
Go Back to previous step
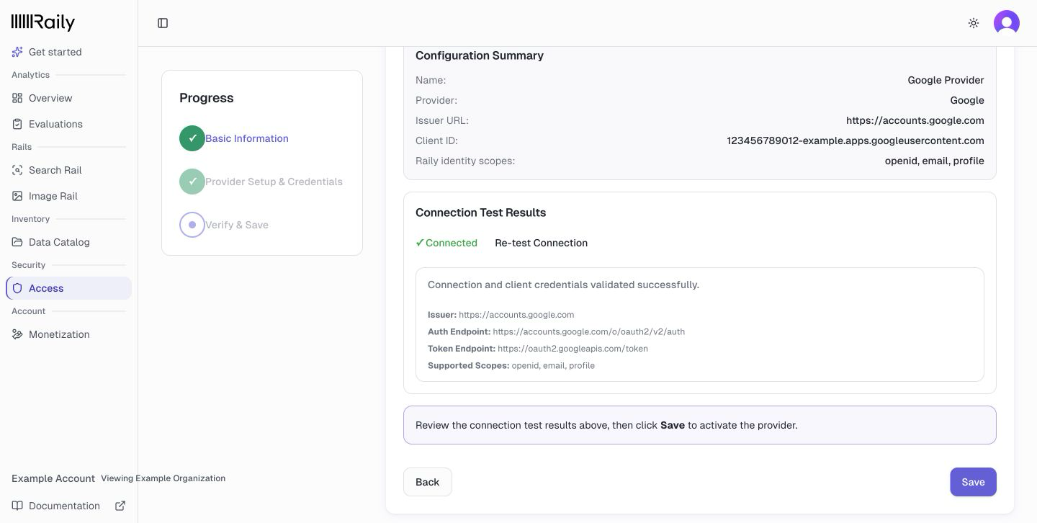coord(427,482)
